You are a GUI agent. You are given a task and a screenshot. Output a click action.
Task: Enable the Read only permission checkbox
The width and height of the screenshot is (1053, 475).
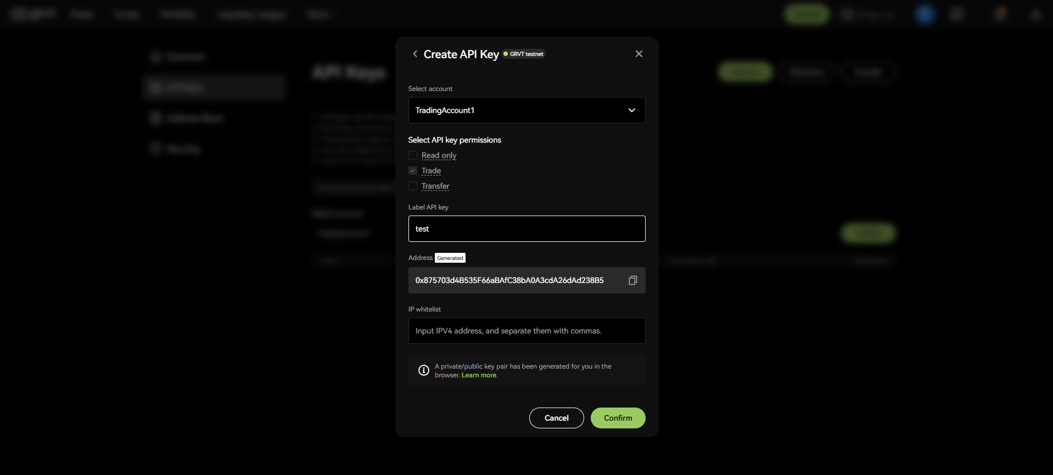pyautogui.click(x=413, y=155)
